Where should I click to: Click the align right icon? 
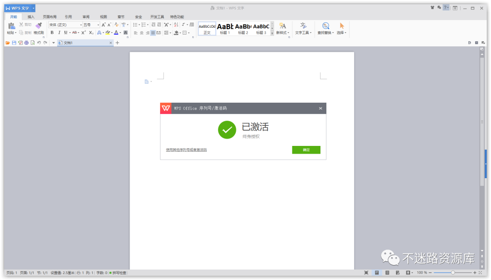click(x=147, y=33)
